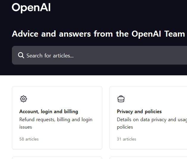Click the word 'policies' under the Privacy description

[x=125, y=127]
